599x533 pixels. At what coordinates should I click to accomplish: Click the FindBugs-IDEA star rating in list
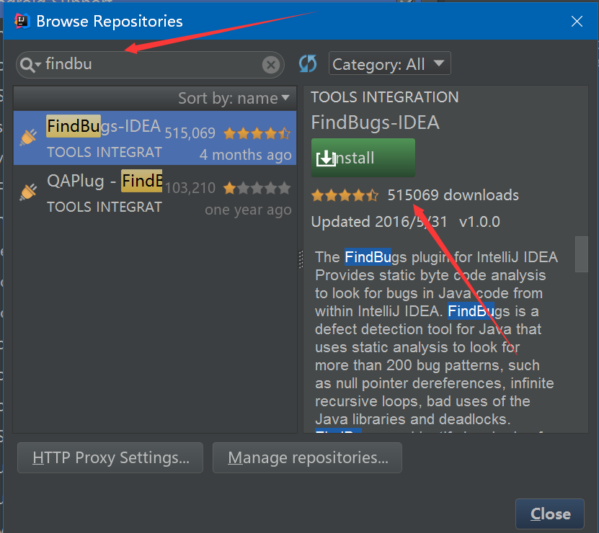(x=257, y=134)
